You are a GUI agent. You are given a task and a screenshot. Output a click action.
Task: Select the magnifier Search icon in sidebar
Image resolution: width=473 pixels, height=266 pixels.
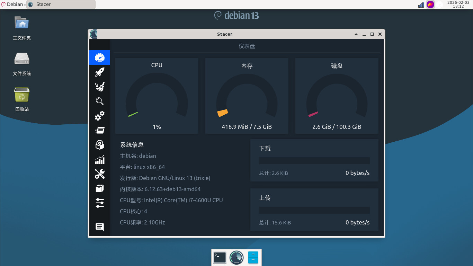[100, 101]
